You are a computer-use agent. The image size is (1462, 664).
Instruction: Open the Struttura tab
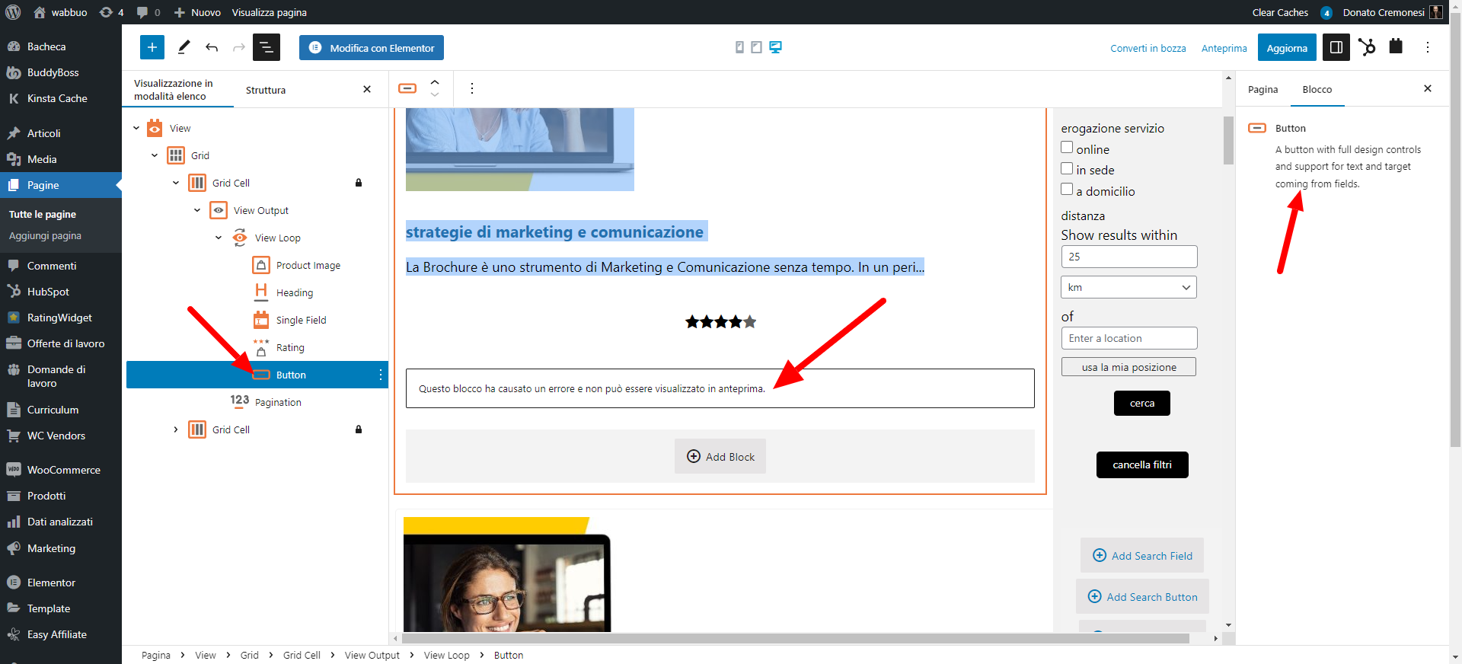click(x=266, y=90)
